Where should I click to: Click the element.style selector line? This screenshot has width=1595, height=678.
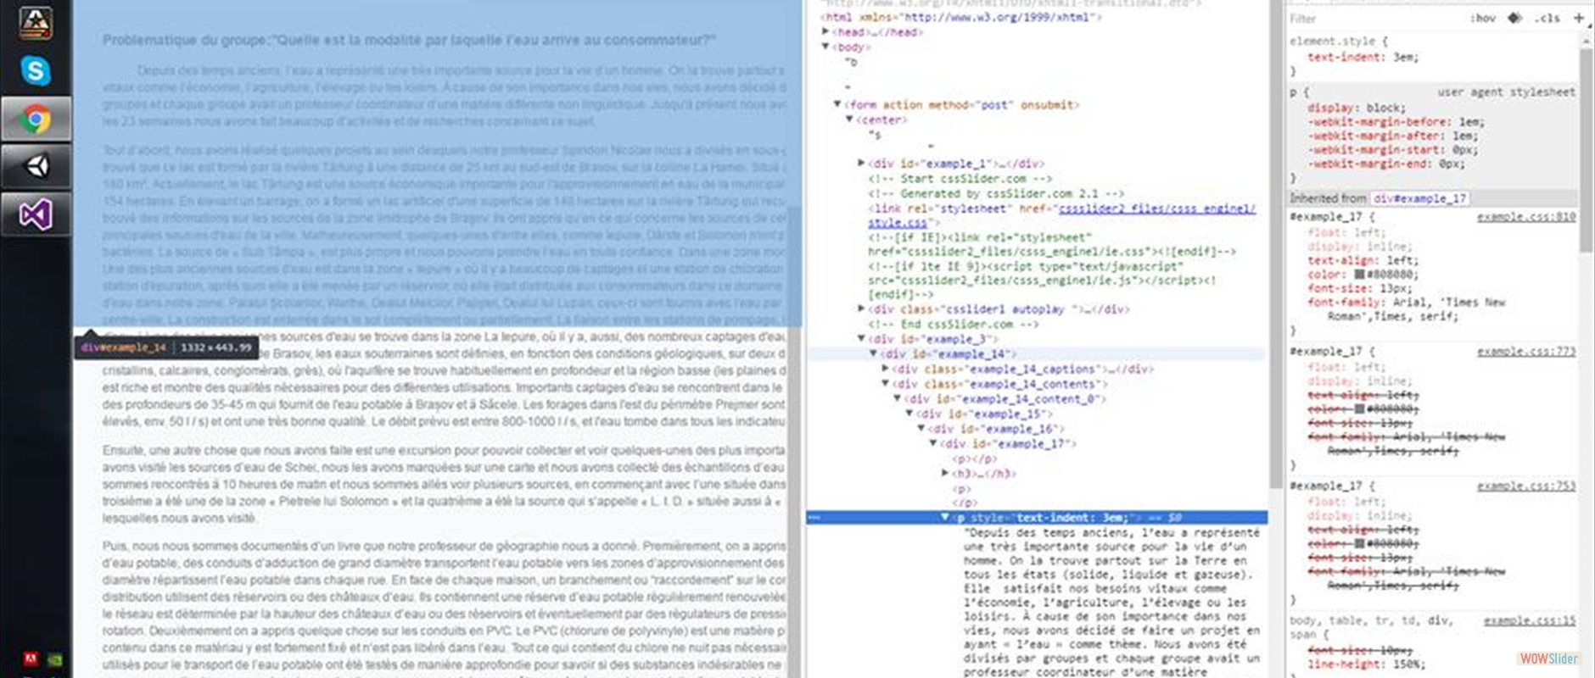coord(1339,41)
